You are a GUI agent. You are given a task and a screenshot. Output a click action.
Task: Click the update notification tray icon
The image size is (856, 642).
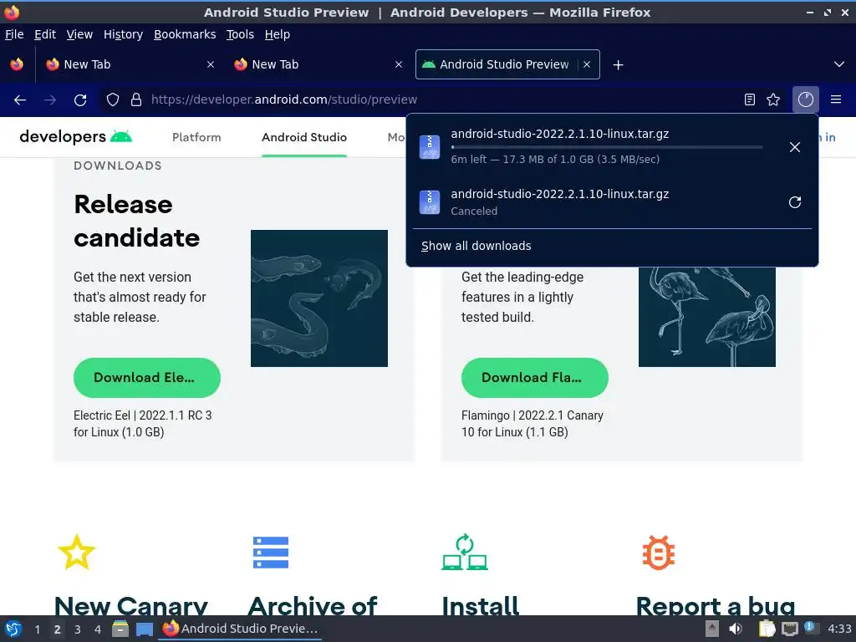[x=811, y=628]
